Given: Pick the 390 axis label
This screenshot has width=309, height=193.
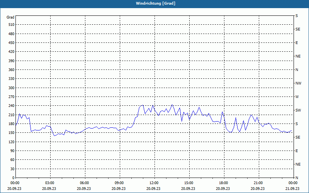Looking at the screenshot, I should 12,61.
